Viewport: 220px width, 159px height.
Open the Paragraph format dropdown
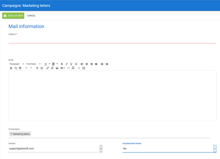click(x=17, y=64)
